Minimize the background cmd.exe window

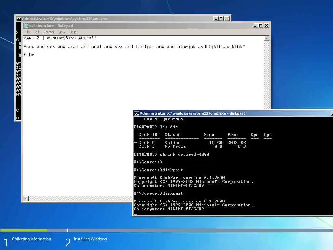[216, 19]
